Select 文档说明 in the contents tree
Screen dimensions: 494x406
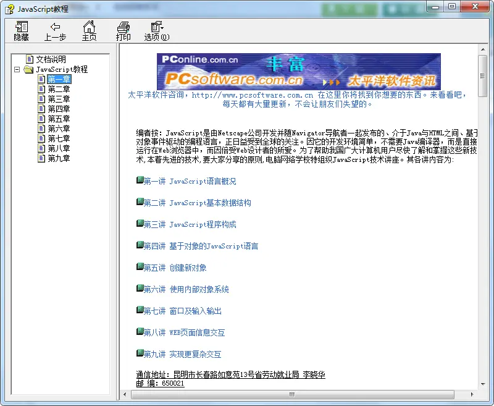[51, 59]
